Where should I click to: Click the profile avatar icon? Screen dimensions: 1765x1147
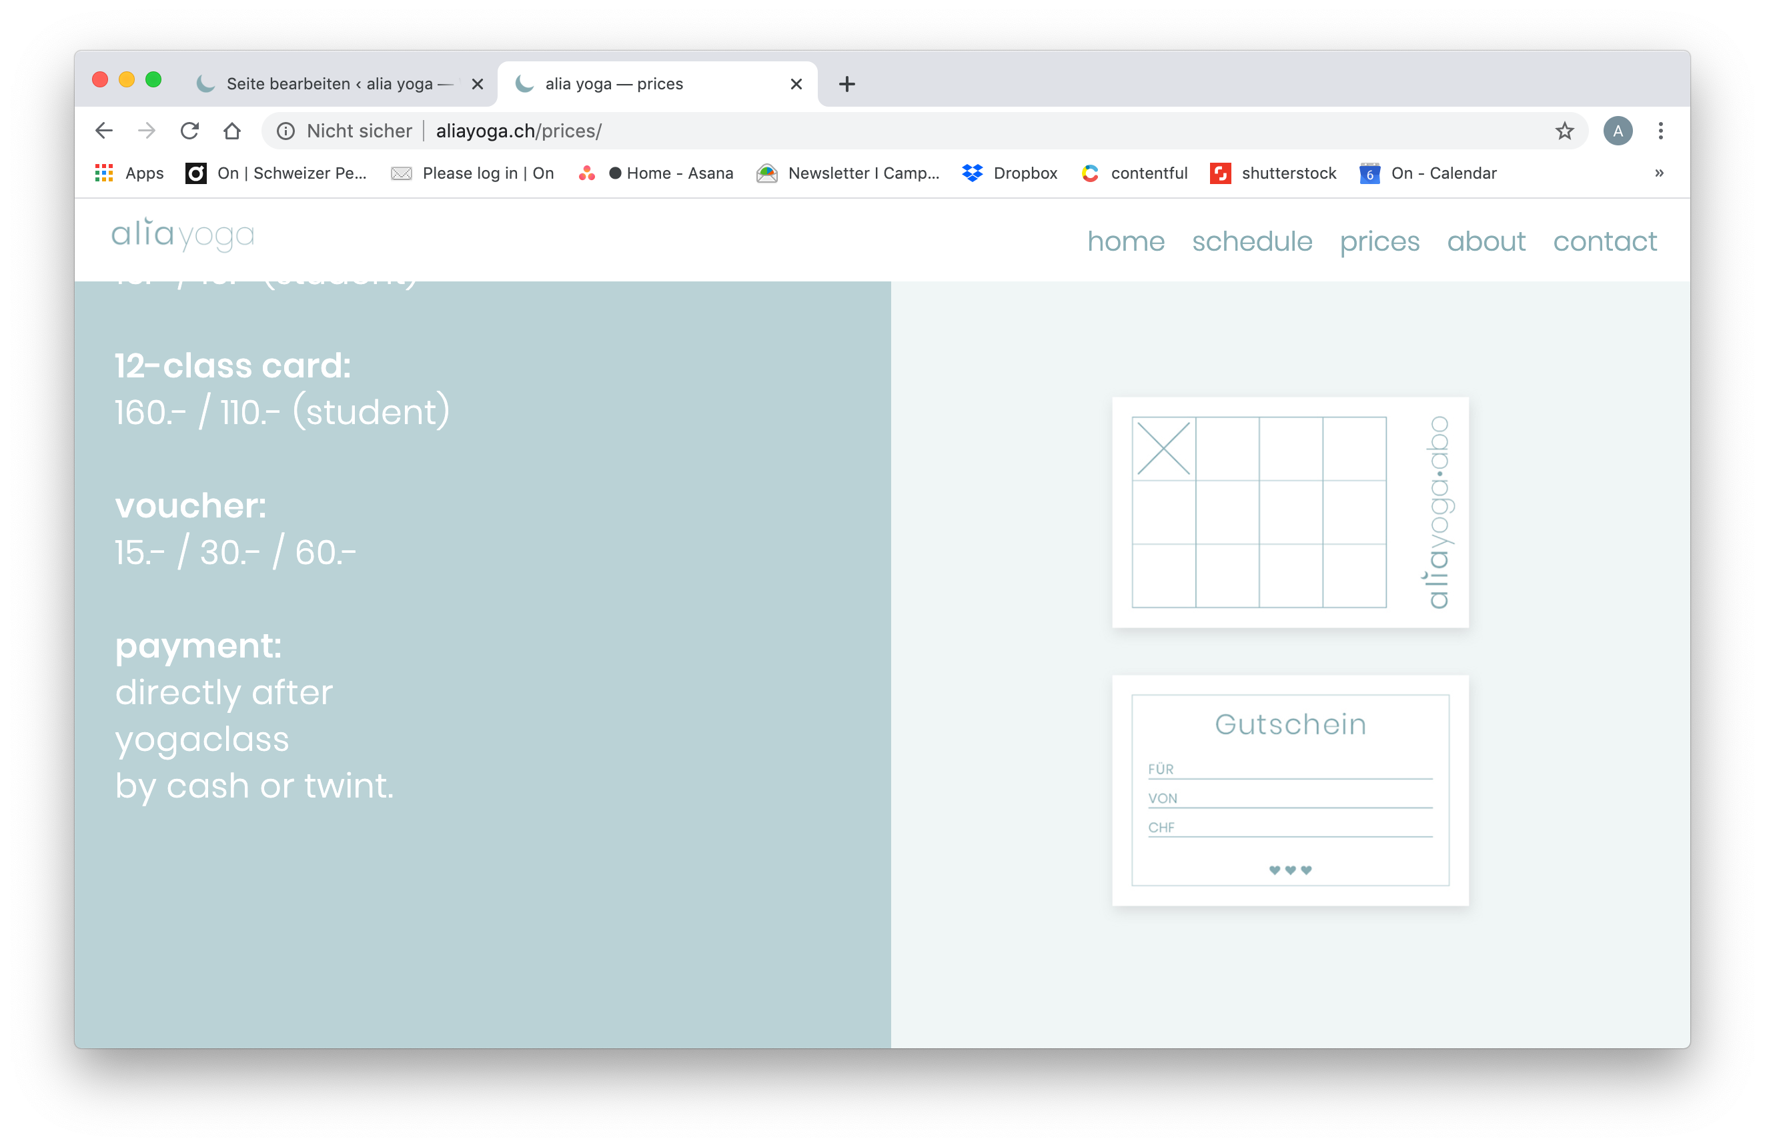point(1618,131)
